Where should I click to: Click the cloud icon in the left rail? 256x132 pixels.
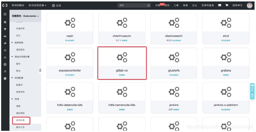5,36
